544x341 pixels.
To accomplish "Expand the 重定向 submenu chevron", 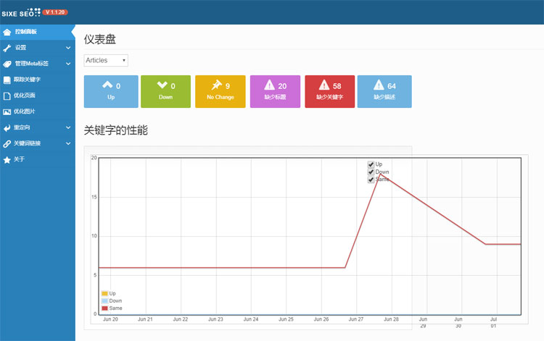I will [x=68, y=127].
